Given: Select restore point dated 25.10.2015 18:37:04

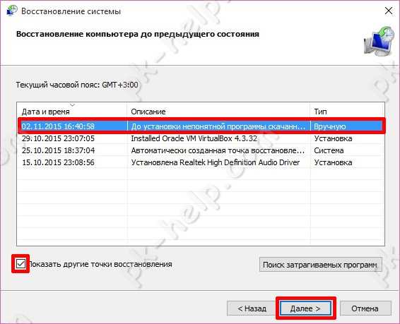Looking at the screenshot, I should pyautogui.click(x=201, y=150).
